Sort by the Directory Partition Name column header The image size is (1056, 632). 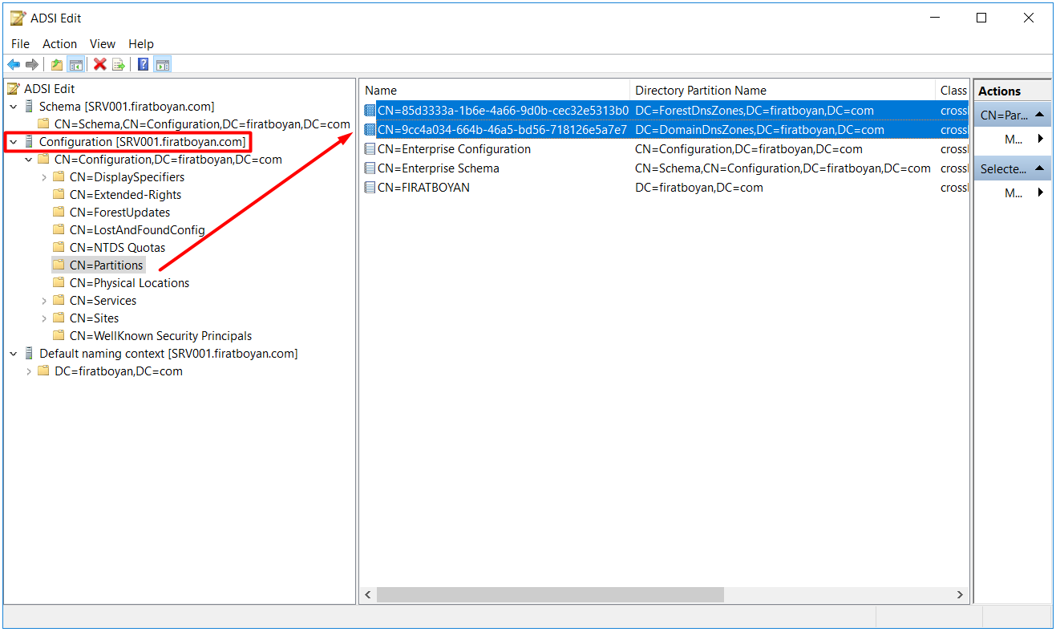coord(783,91)
